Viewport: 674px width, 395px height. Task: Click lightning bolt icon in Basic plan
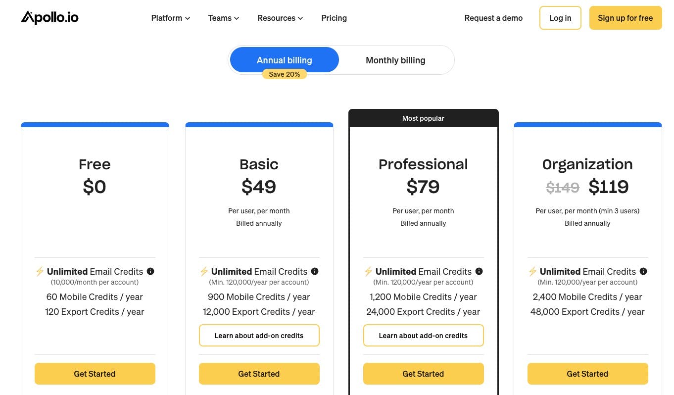204,271
